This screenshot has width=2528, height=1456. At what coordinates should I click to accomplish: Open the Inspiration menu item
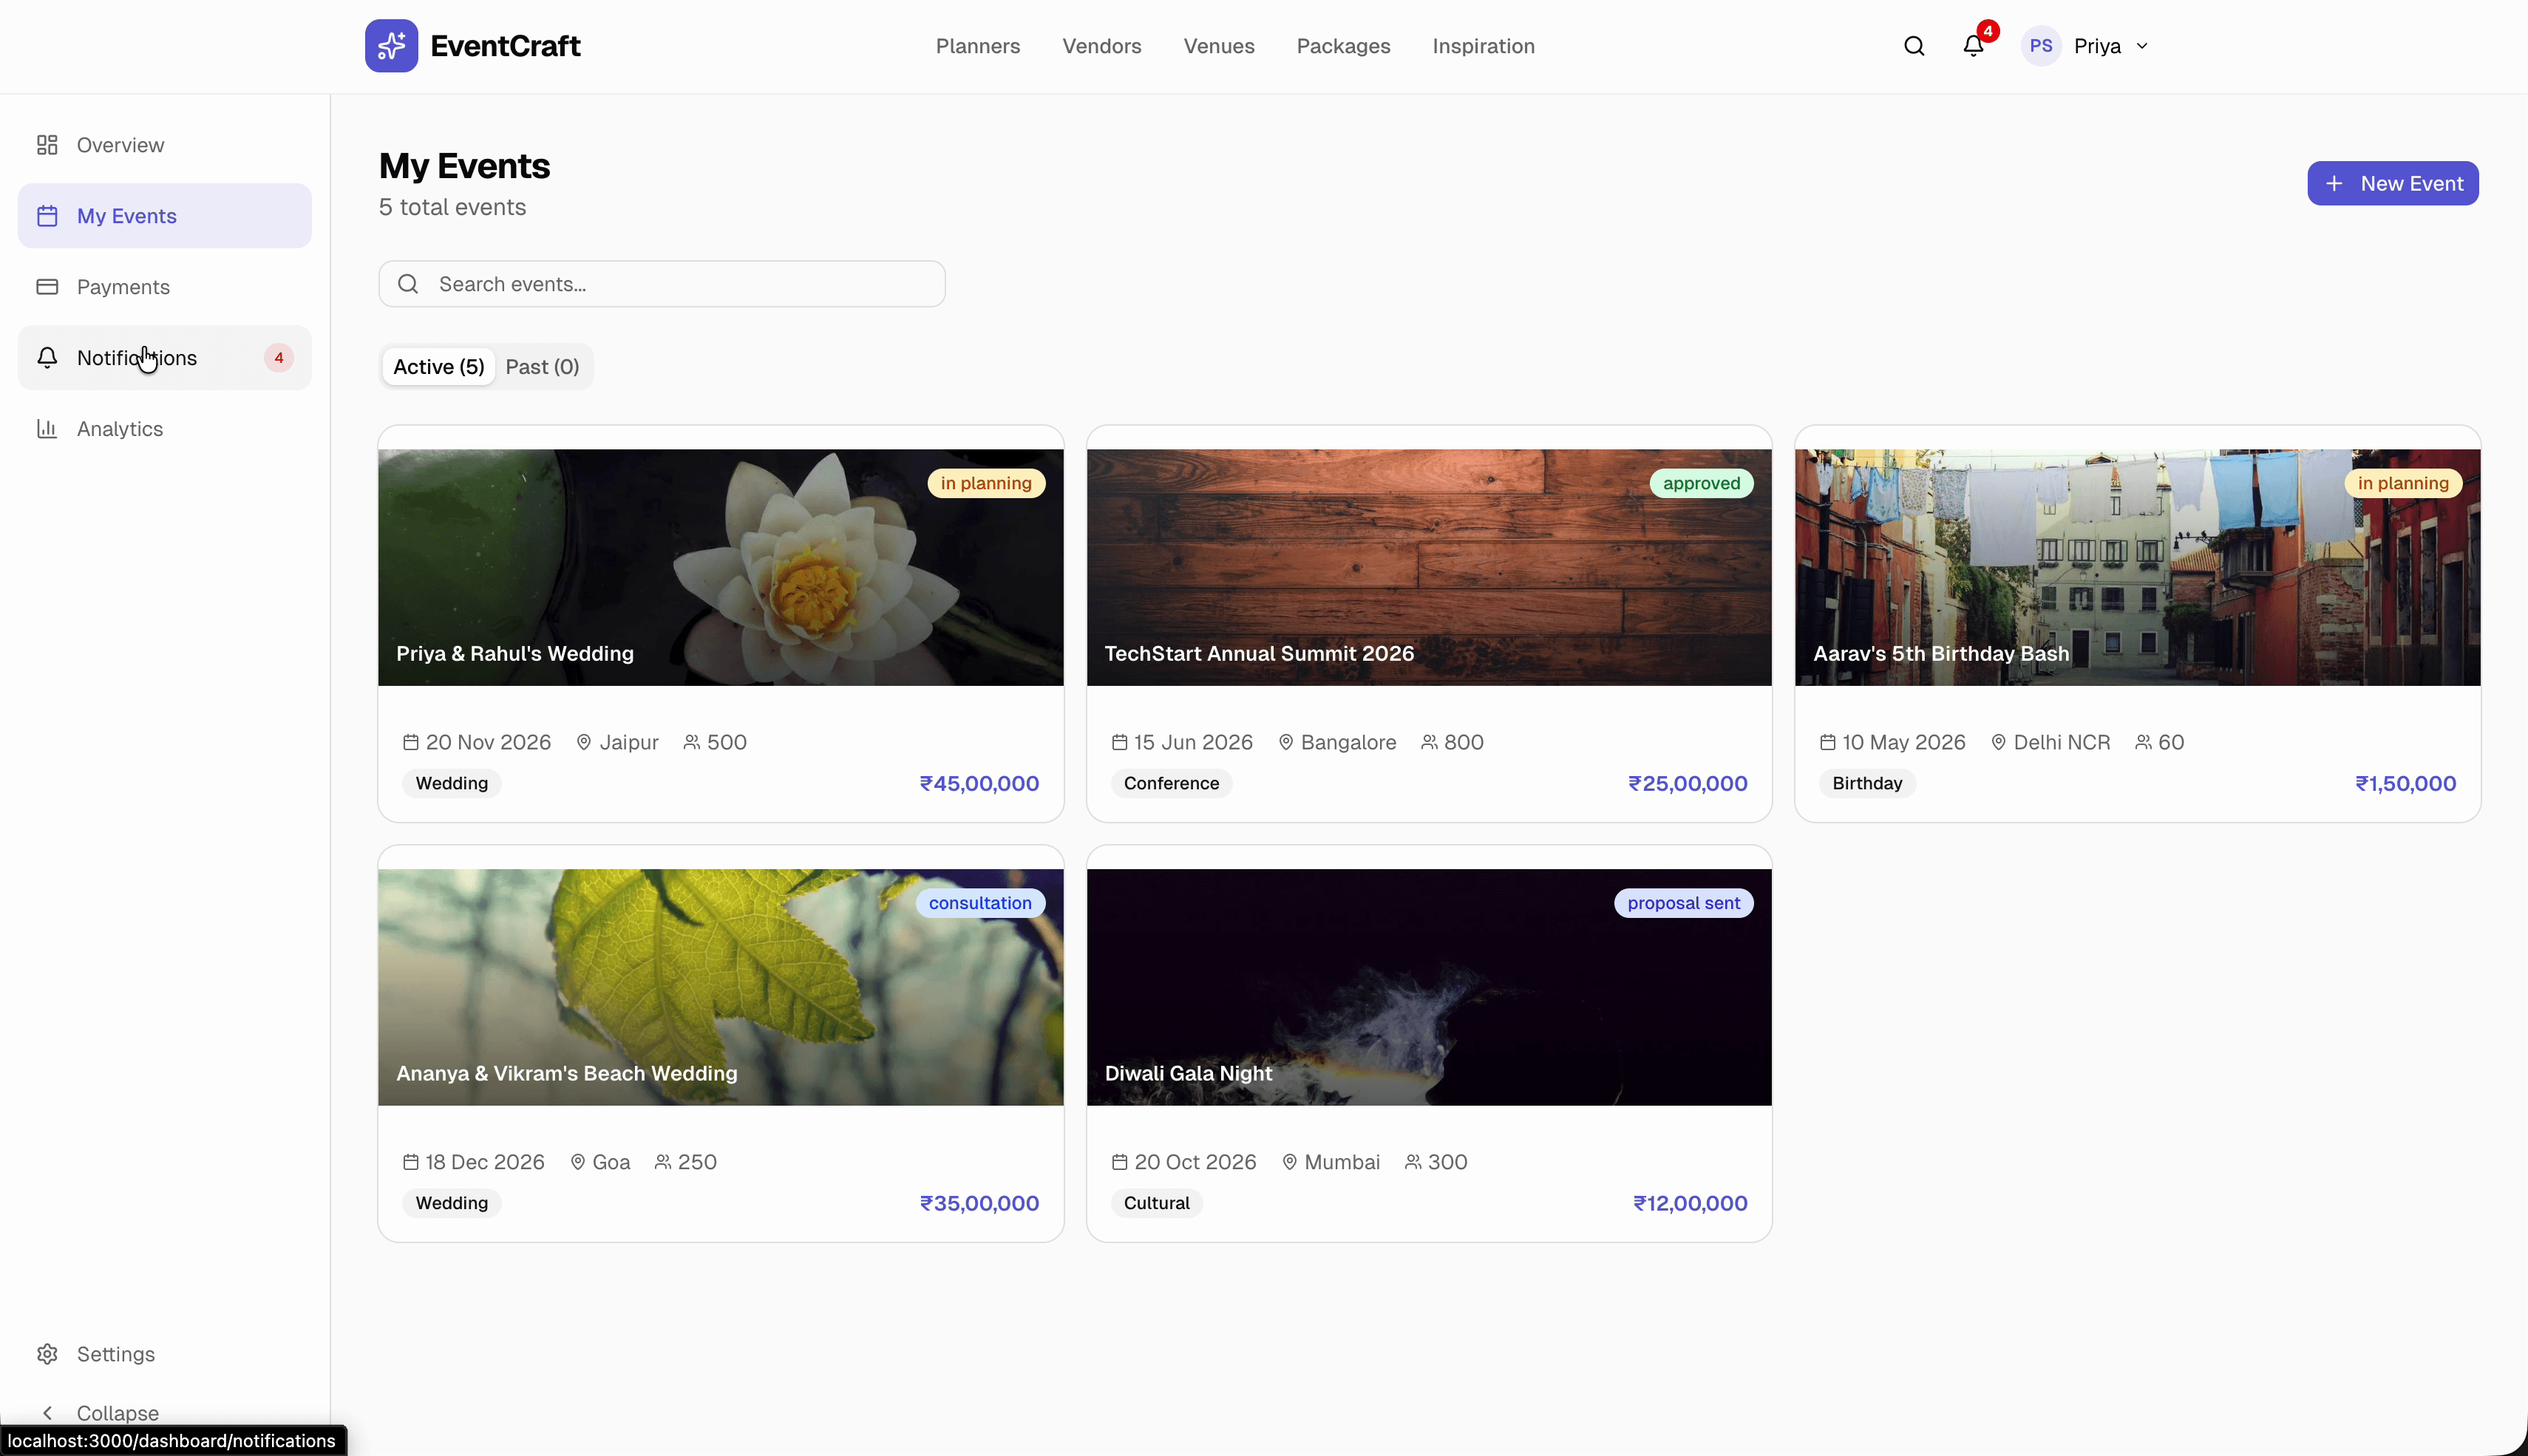[1483, 46]
